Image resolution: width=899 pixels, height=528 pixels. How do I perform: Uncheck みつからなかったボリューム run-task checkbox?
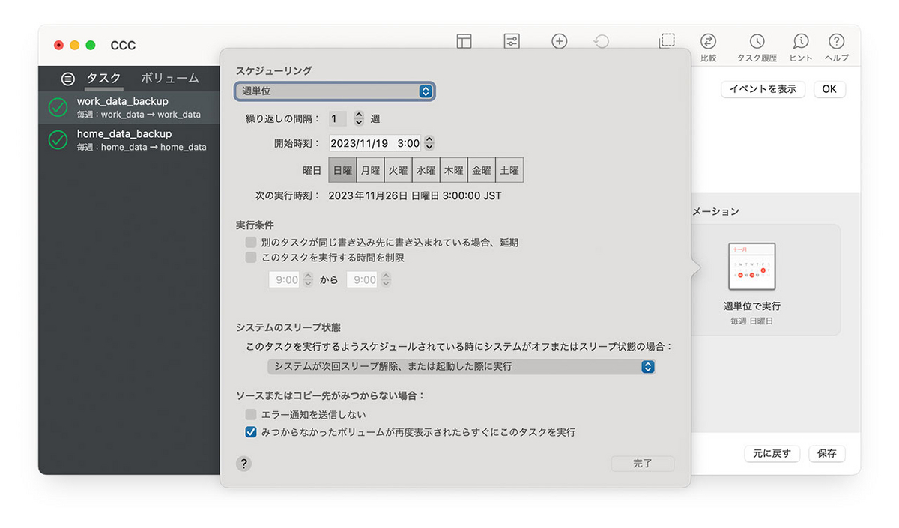pos(251,432)
